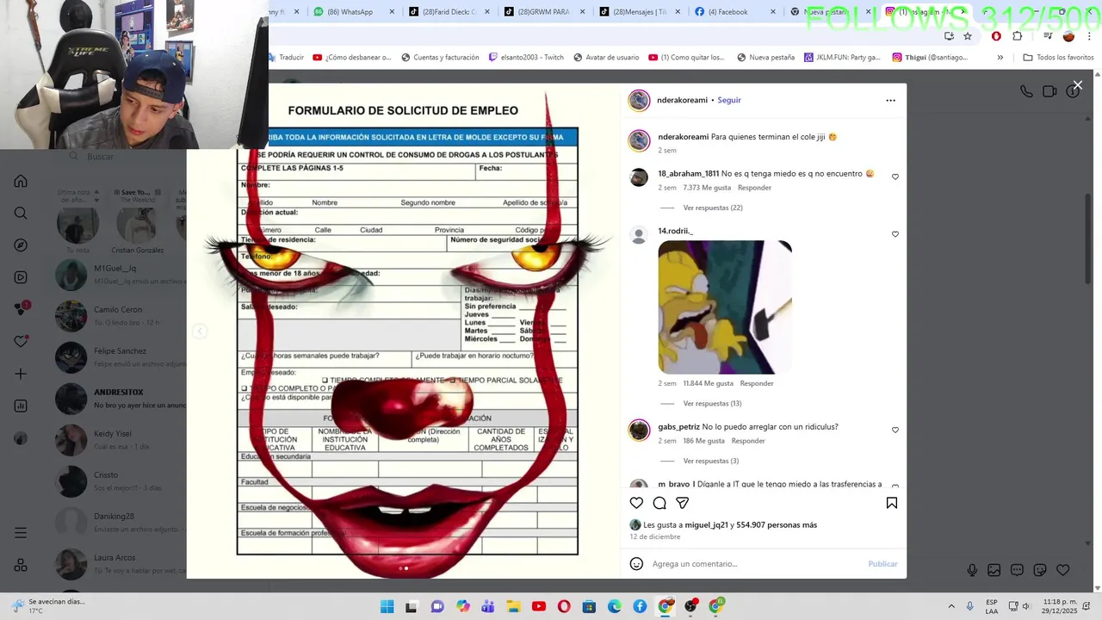The image size is (1102, 620).
Task: Start audio call with phone icon
Action: point(1026,91)
